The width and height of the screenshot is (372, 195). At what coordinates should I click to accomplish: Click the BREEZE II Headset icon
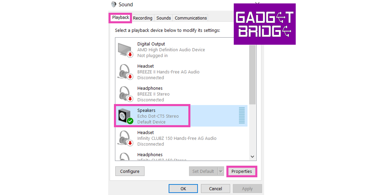(126, 72)
